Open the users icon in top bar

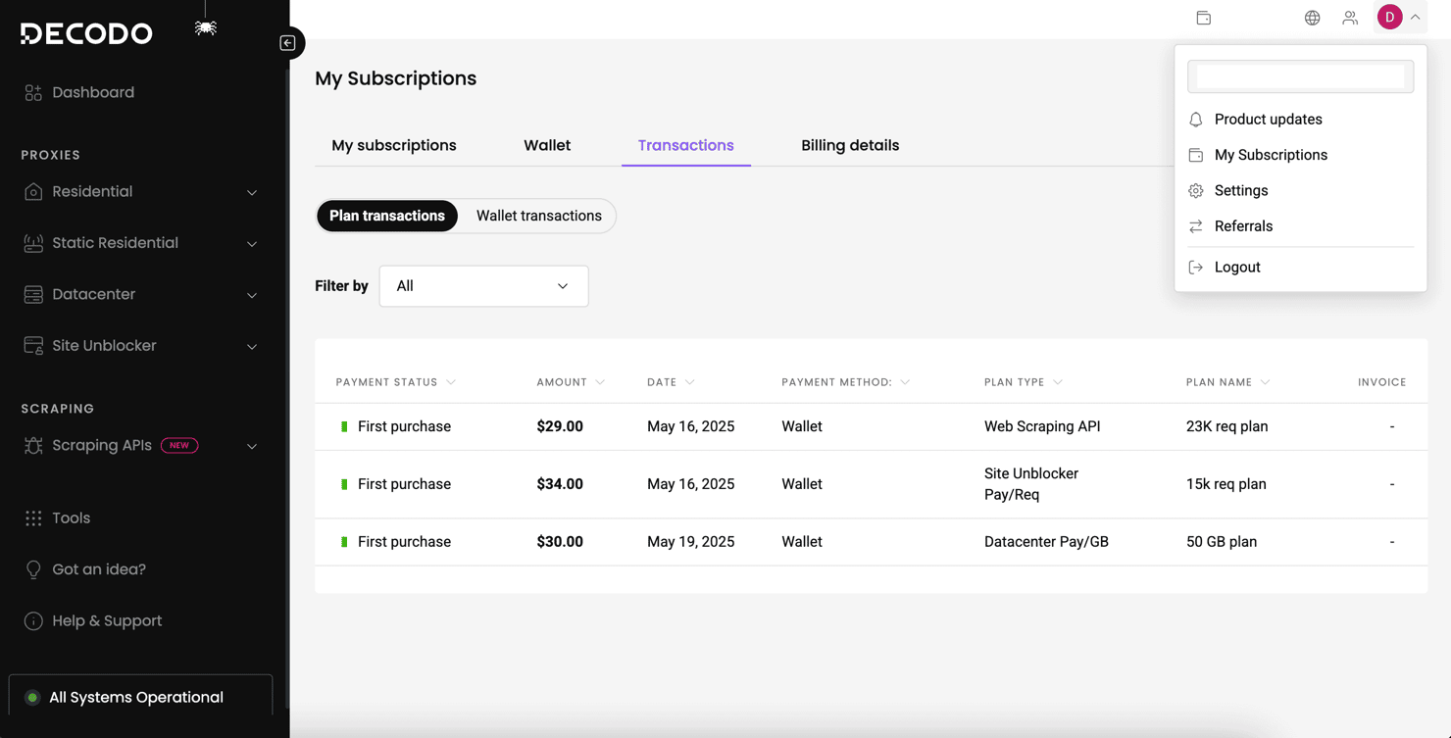1350,18
